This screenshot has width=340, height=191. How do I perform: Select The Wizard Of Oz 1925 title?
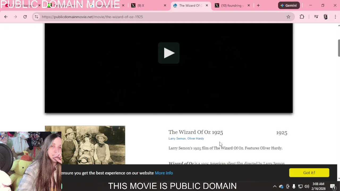pos(196,132)
